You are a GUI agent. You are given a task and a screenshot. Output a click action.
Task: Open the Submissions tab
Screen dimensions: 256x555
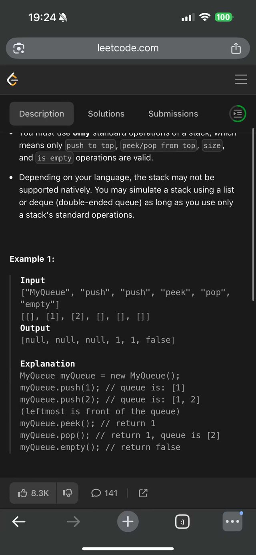[173, 114]
